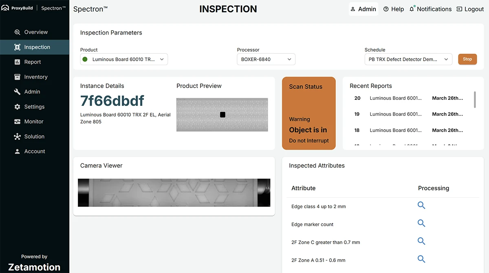Image resolution: width=489 pixels, height=273 pixels.
Task: Click the Logout icon
Action: click(x=459, y=9)
